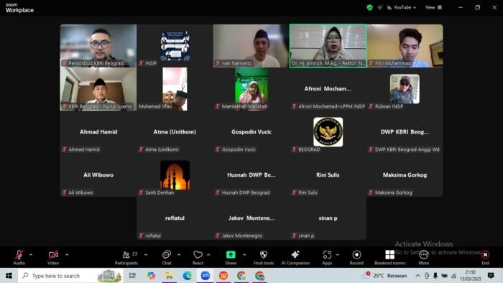
Task: Click Windows taskbar search box
Action: pyautogui.click(x=70, y=276)
